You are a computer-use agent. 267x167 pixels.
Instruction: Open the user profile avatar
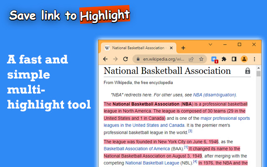(x=244, y=59)
